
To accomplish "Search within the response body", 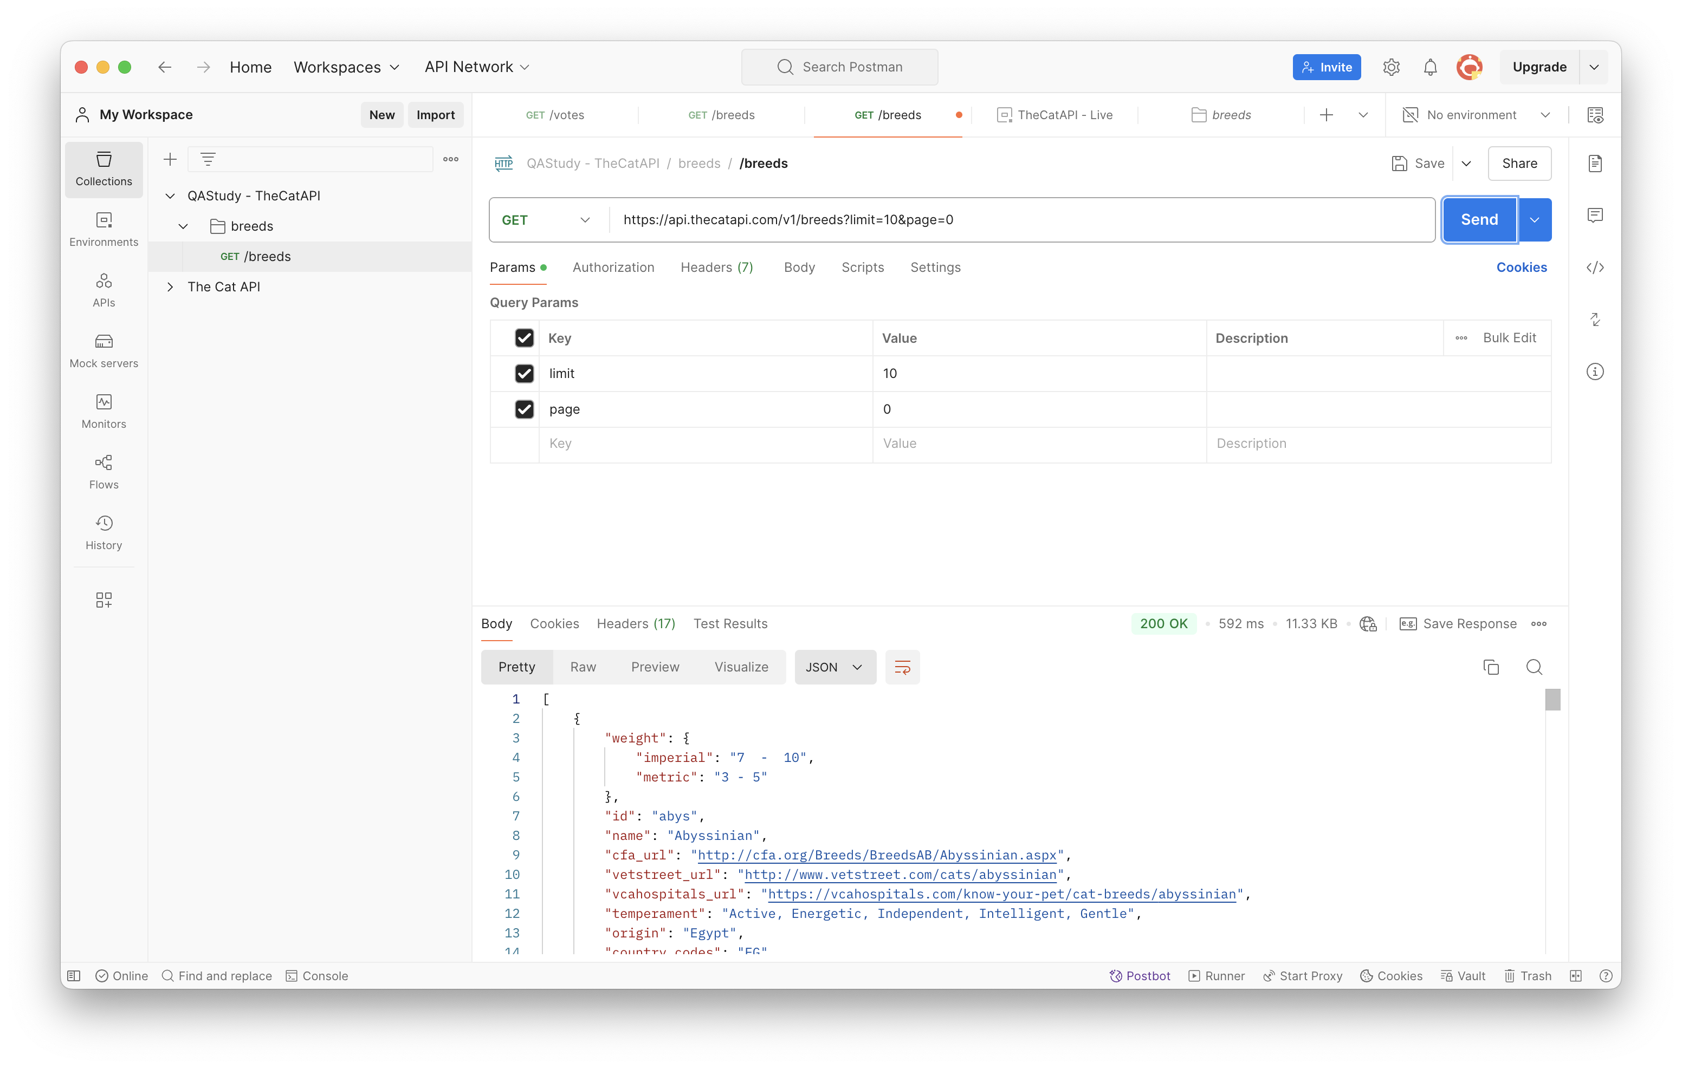I will pos(1534,667).
